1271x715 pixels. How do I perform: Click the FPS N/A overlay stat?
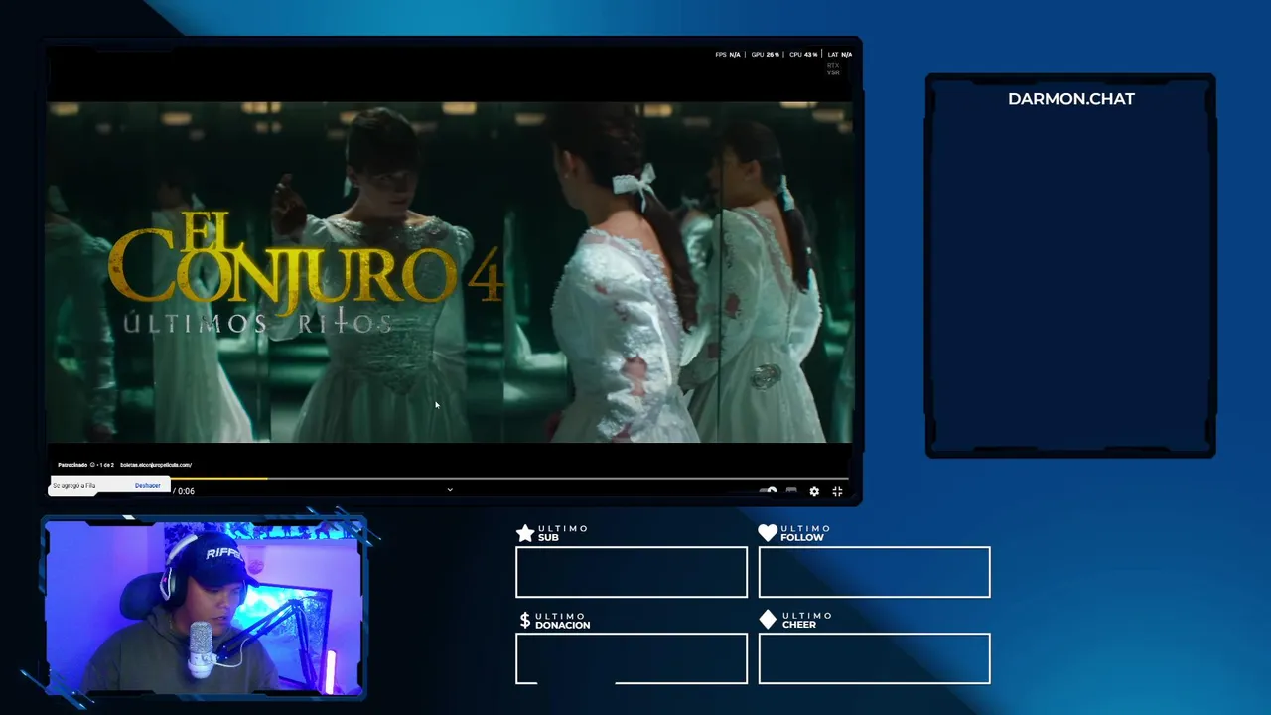[728, 55]
